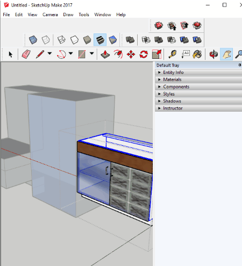Activate the Move tool
Image resolution: width=242 pixels, height=266 pixels.
click(x=131, y=54)
